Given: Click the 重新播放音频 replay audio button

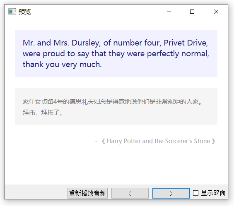Looking at the screenshot, I should pos(87,193).
